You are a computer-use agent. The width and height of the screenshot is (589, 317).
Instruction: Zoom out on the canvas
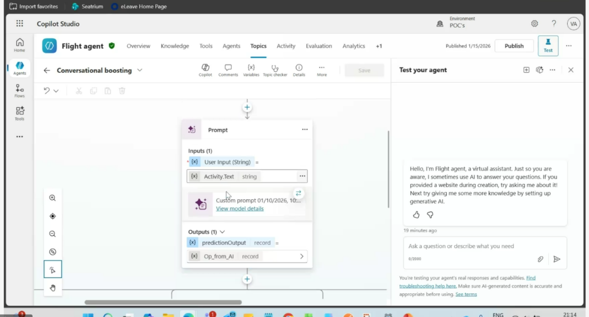(52, 234)
